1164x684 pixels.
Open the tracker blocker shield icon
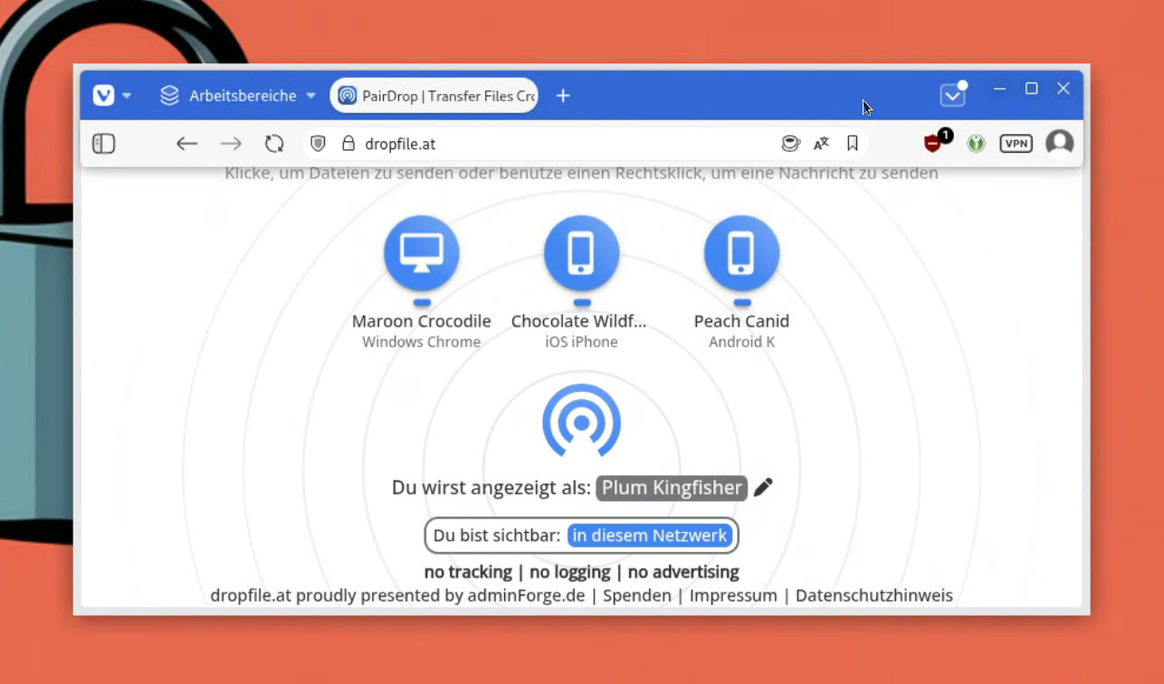pos(318,144)
